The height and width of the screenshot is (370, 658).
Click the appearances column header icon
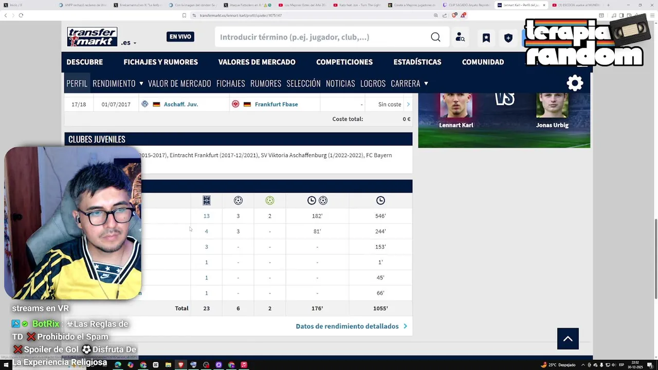point(206,200)
